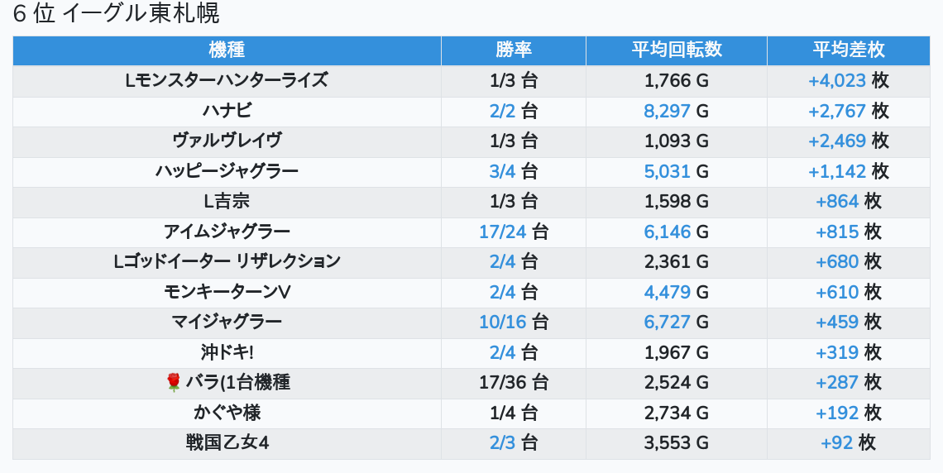Click the 5,031 spins link for ハッピージャグラー
The width and height of the screenshot is (943, 473).
point(667,171)
